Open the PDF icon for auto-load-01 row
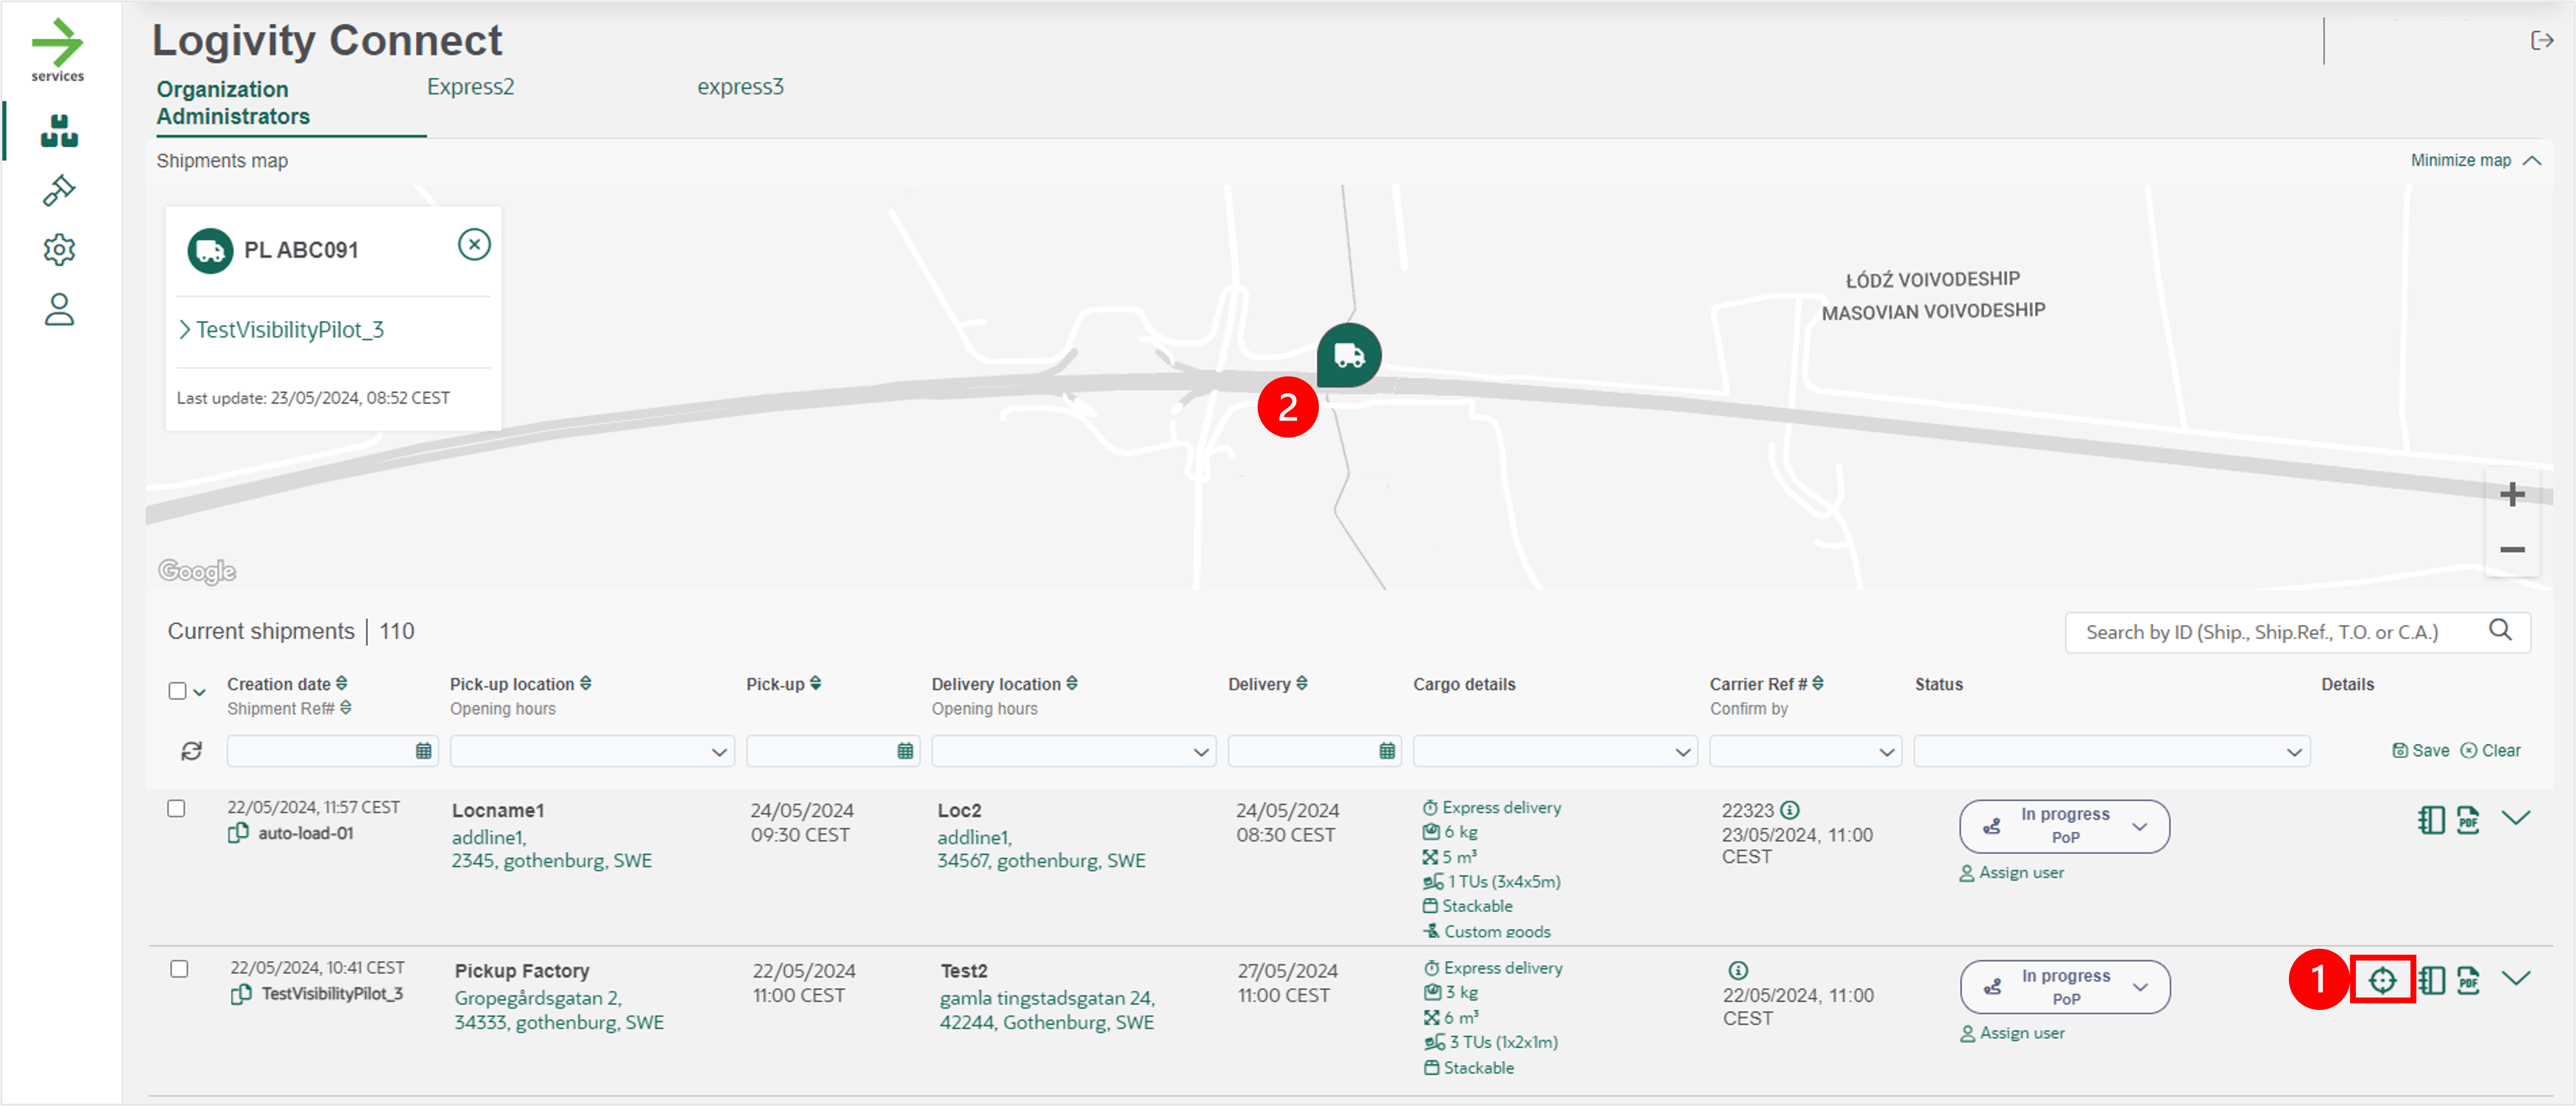 2468,820
